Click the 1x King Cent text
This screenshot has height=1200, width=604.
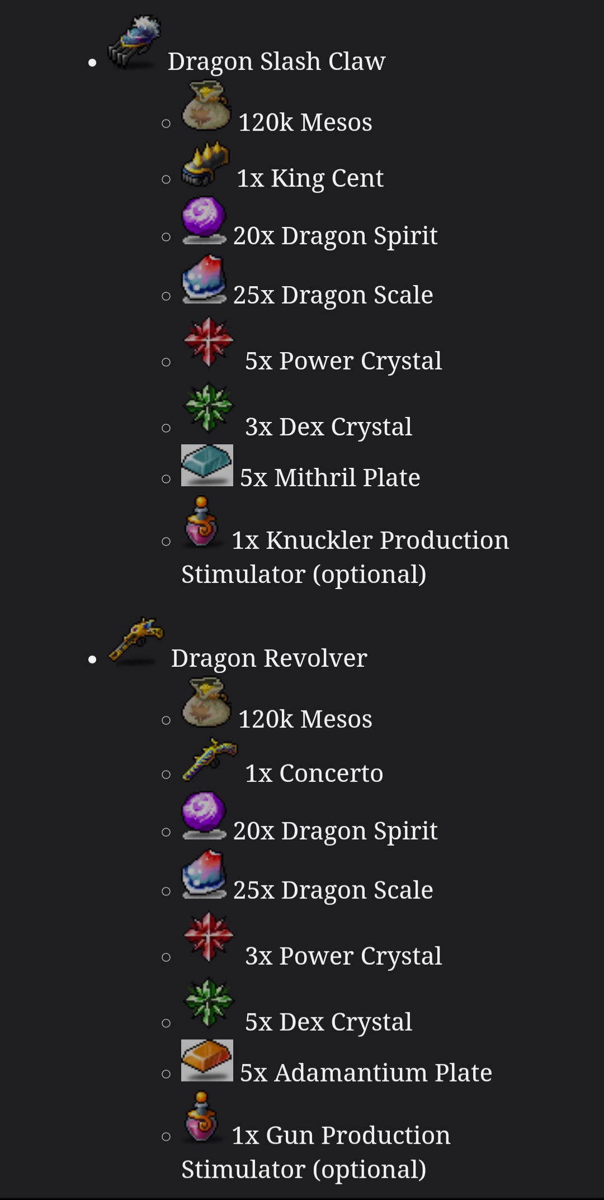click(310, 178)
